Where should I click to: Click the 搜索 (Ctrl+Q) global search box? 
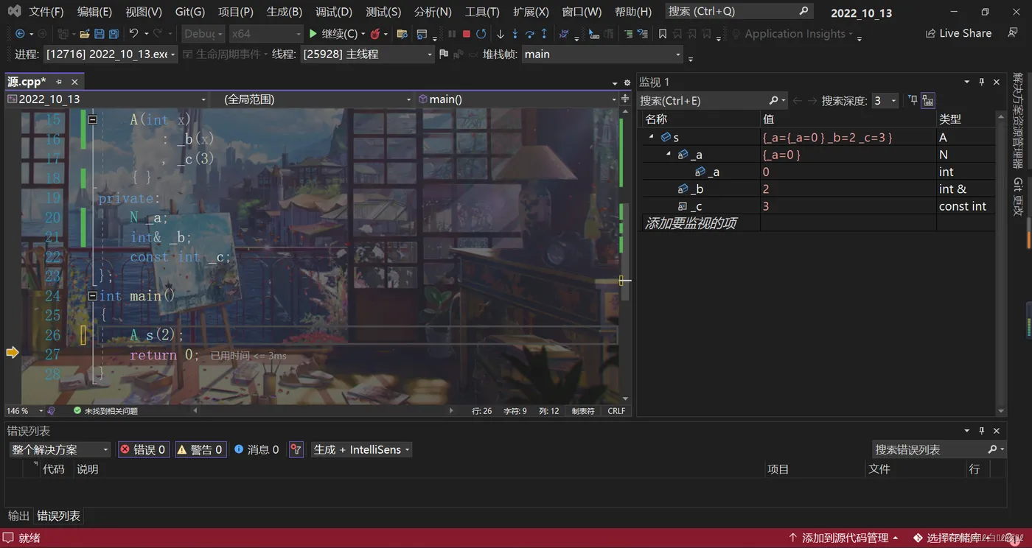739,12
